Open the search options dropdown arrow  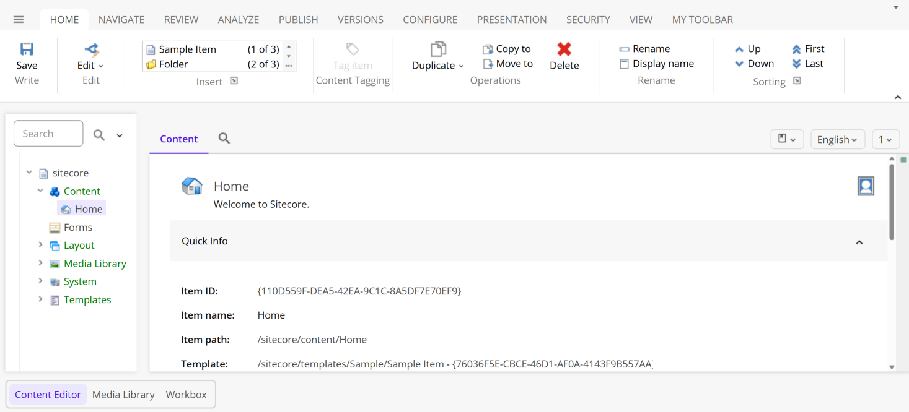pos(120,135)
